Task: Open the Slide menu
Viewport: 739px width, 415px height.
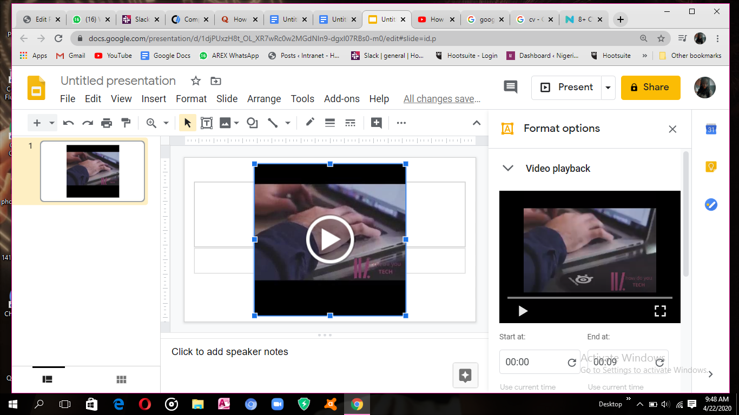Action: (x=227, y=99)
